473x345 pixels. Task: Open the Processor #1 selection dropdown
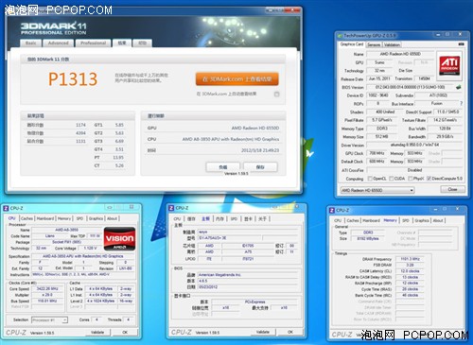[x=49, y=320]
